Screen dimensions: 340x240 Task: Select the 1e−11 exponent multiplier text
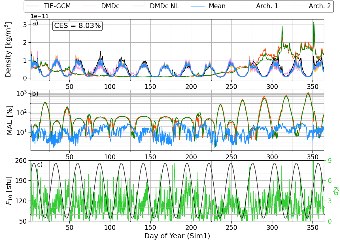[40, 16]
